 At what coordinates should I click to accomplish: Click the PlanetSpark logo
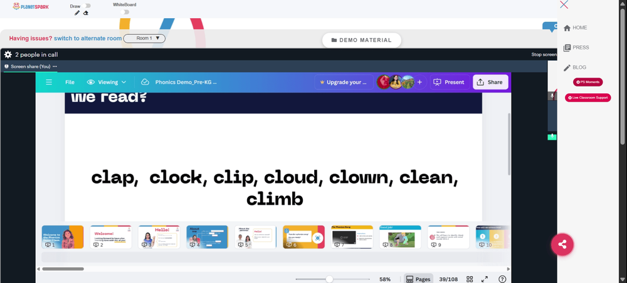tap(31, 6)
